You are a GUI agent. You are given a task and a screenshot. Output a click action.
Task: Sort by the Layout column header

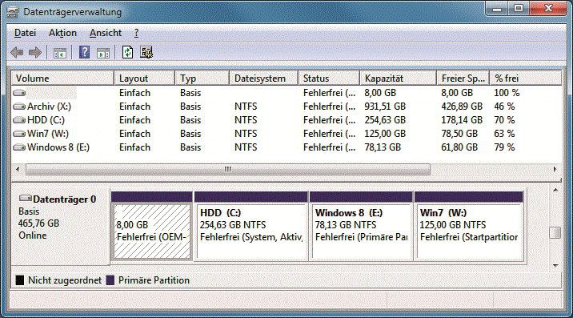pos(144,78)
